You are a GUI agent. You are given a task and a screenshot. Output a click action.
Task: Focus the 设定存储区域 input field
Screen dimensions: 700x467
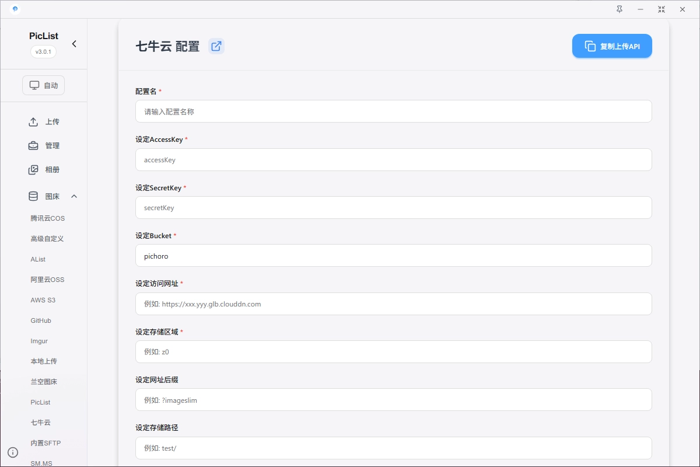[x=394, y=352]
